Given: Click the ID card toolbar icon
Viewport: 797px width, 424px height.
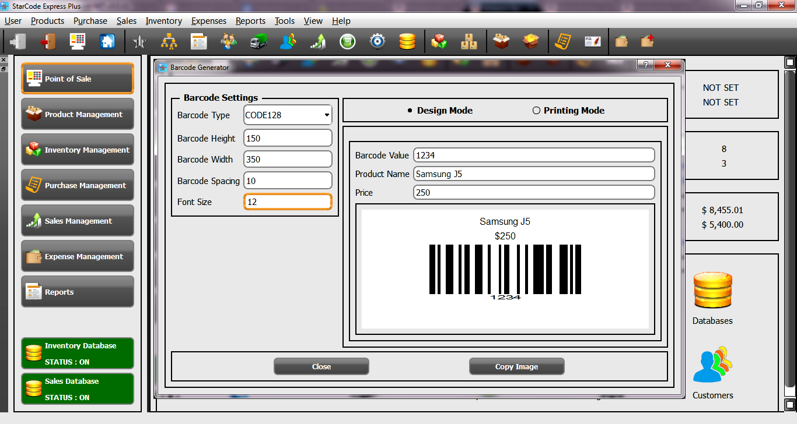Looking at the screenshot, I should [x=199, y=41].
